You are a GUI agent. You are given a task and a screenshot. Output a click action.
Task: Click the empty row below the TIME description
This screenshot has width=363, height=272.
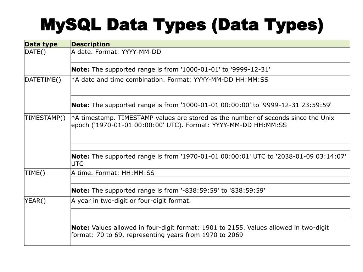point(210,180)
